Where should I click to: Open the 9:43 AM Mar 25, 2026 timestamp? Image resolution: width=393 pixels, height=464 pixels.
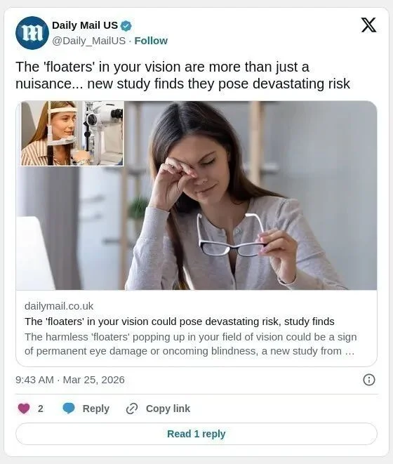tap(70, 380)
